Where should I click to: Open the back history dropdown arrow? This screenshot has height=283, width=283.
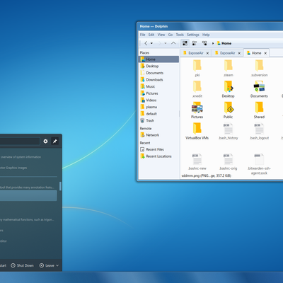coord(151,43)
